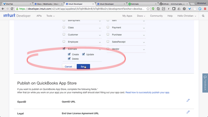The width and height of the screenshot is (208, 117).
Task: Open Read how to successfully publish link
Action: pos(148,92)
